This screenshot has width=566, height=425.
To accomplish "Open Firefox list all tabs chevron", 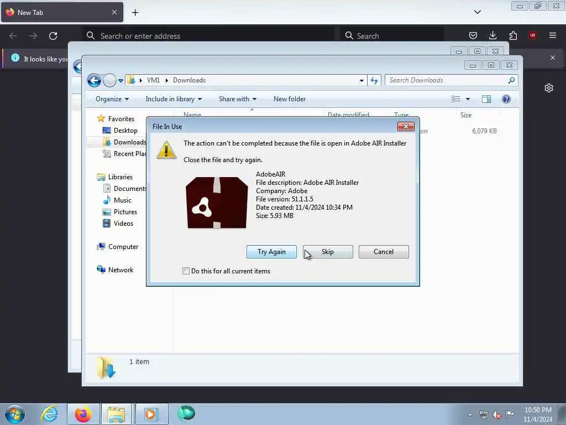I will [x=477, y=12].
